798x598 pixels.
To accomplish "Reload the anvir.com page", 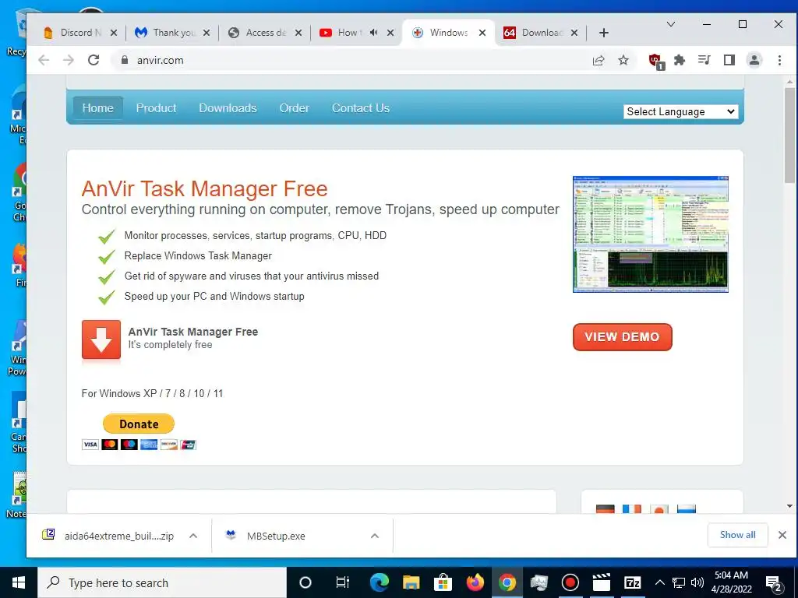I will (94, 60).
